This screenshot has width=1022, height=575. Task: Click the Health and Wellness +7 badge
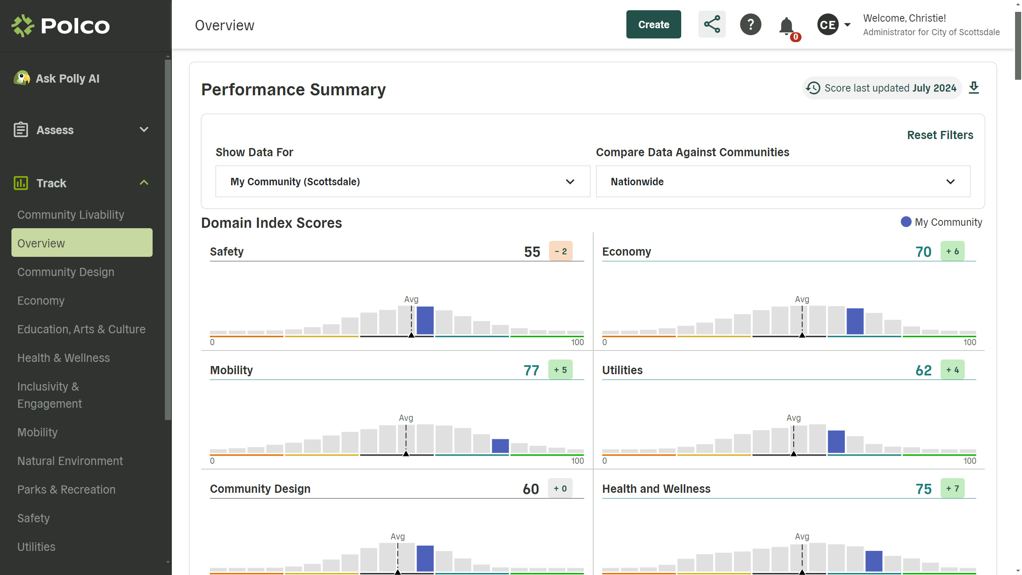tap(952, 488)
